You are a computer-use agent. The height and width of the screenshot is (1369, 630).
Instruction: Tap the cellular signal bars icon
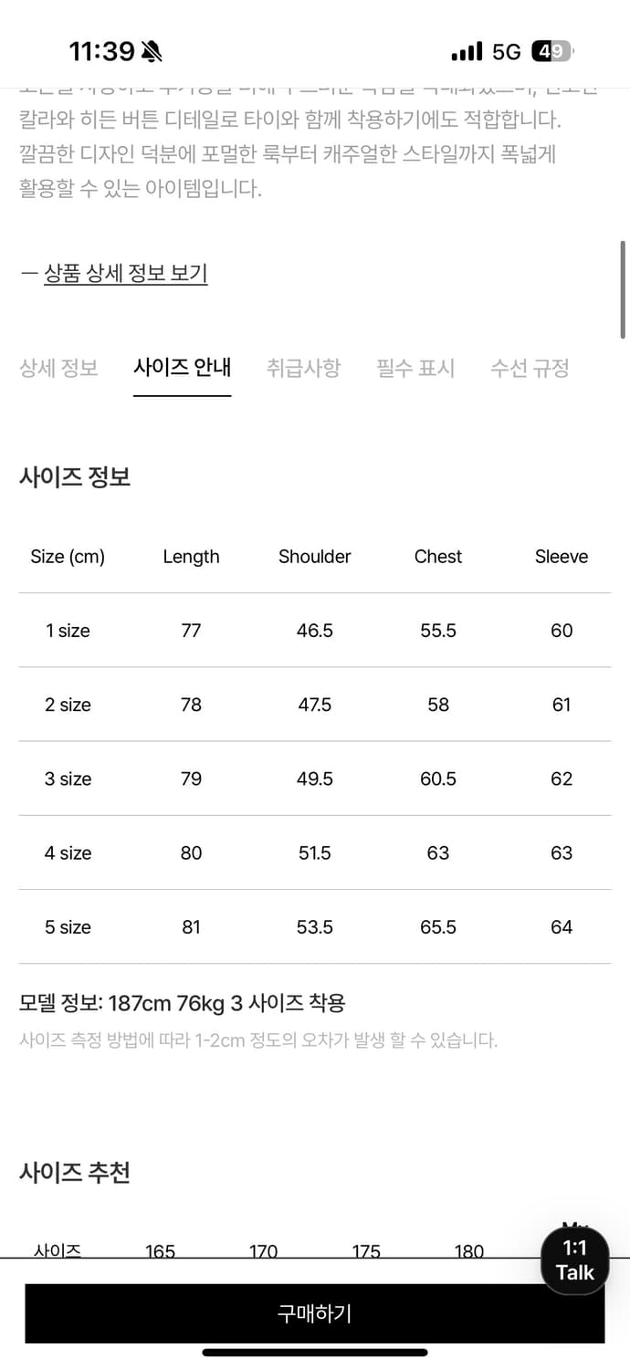click(467, 52)
